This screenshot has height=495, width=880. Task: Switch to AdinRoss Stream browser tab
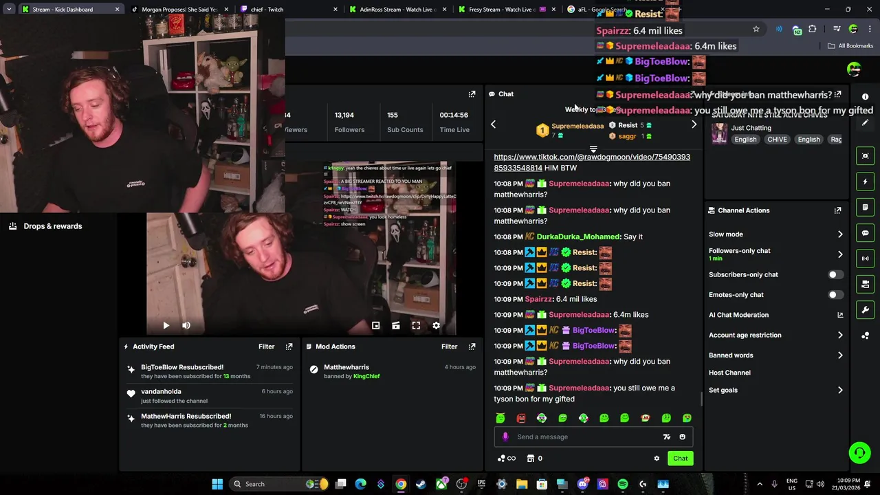point(397,10)
